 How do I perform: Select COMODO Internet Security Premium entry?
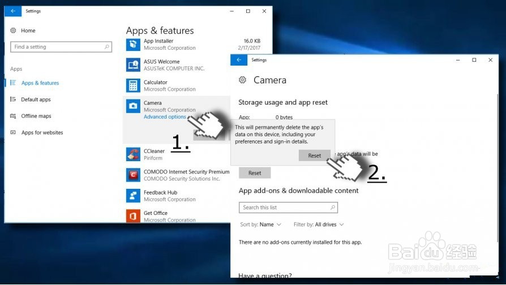pyautogui.click(x=177, y=175)
